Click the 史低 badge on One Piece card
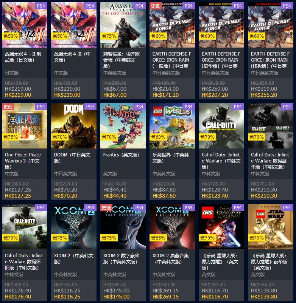This screenshot has height=303, width=296. [x=8, y=107]
